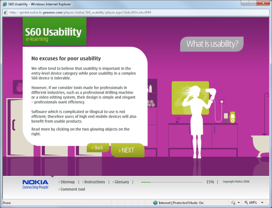The height and width of the screenshot is (208, 272).
Task: Click the '15%' progress value
Action: click(210, 182)
